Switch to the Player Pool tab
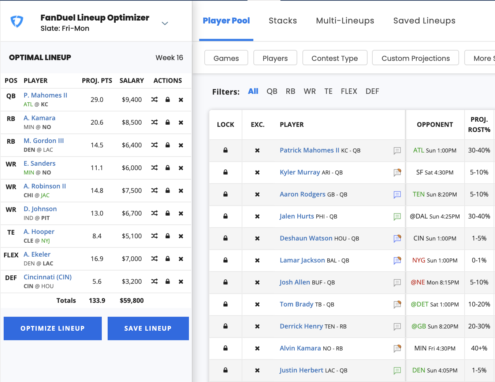 click(x=226, y=21)
